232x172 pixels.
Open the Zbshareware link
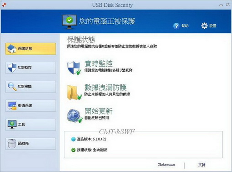[167, 165]
